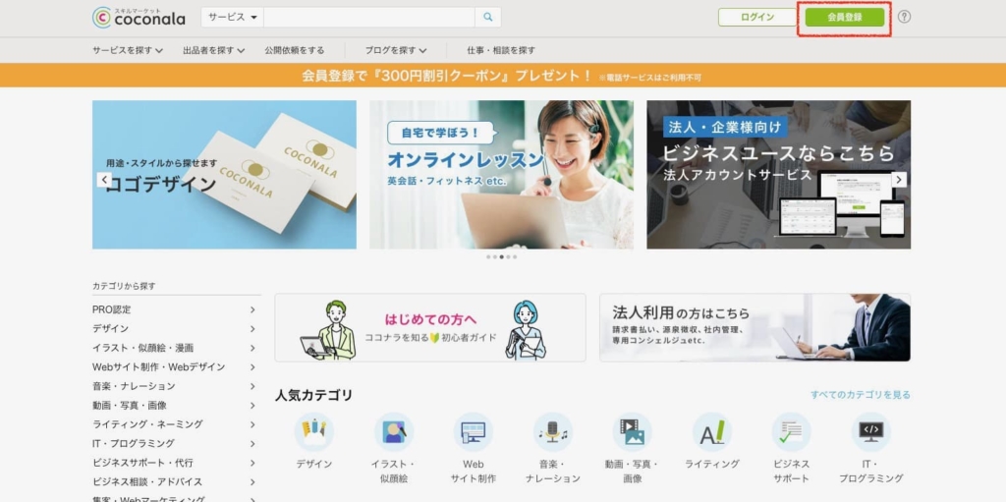The width and height of the screenshot is (1006, 502).
Task: Show next banner with right arrow
Action: [x=900, y=180]
